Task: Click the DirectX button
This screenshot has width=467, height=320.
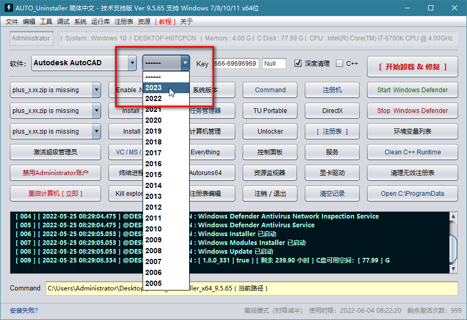Action: click(x=332, y=111)
